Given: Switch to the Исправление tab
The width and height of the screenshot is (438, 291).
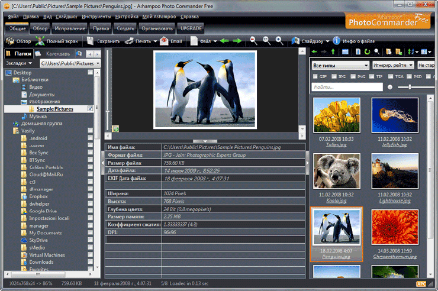Looking at the screenshot, I should (x=70, y=28).
